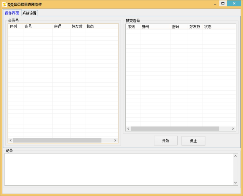Maximize the QQ会员批量克隆 window

[223, 3]
